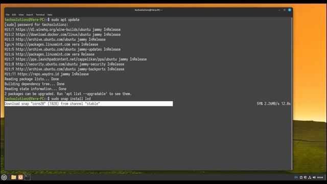Viewport: 327px width, 184px height.
Task: Click the Hit:6 packages.linuxmint.com vera Release line
Action: pos(50,54)
